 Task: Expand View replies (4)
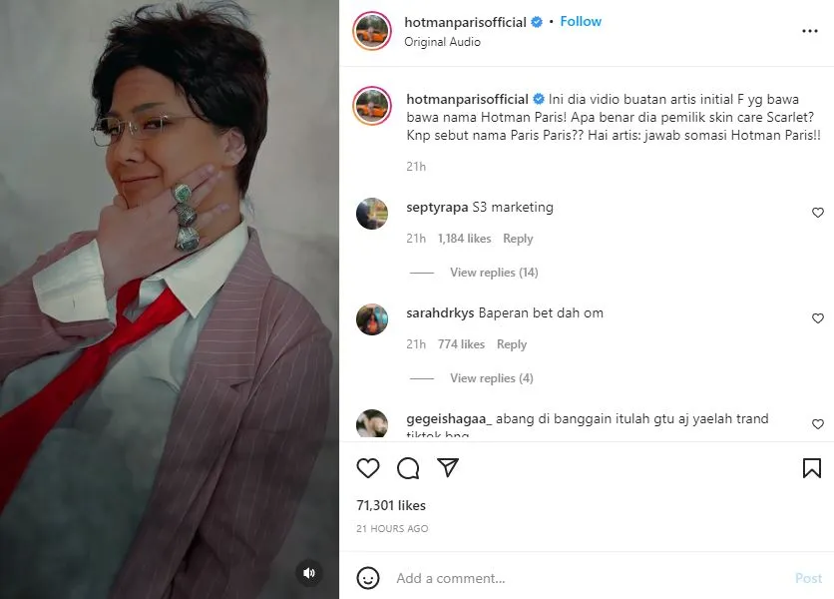(x=492, y=378)
